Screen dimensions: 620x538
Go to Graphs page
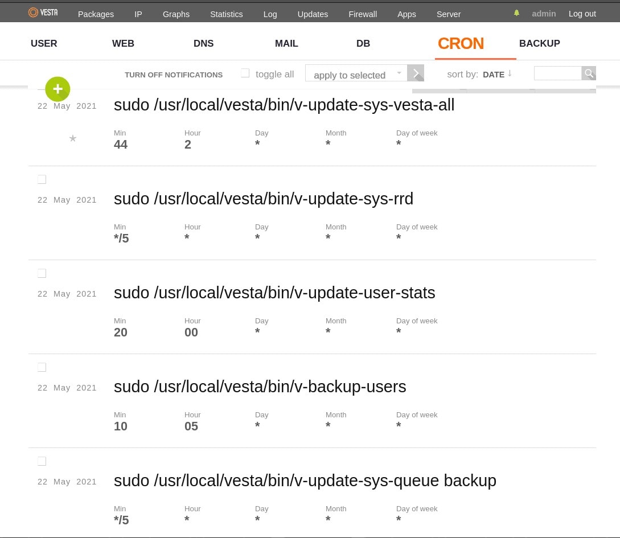[176, 14]
